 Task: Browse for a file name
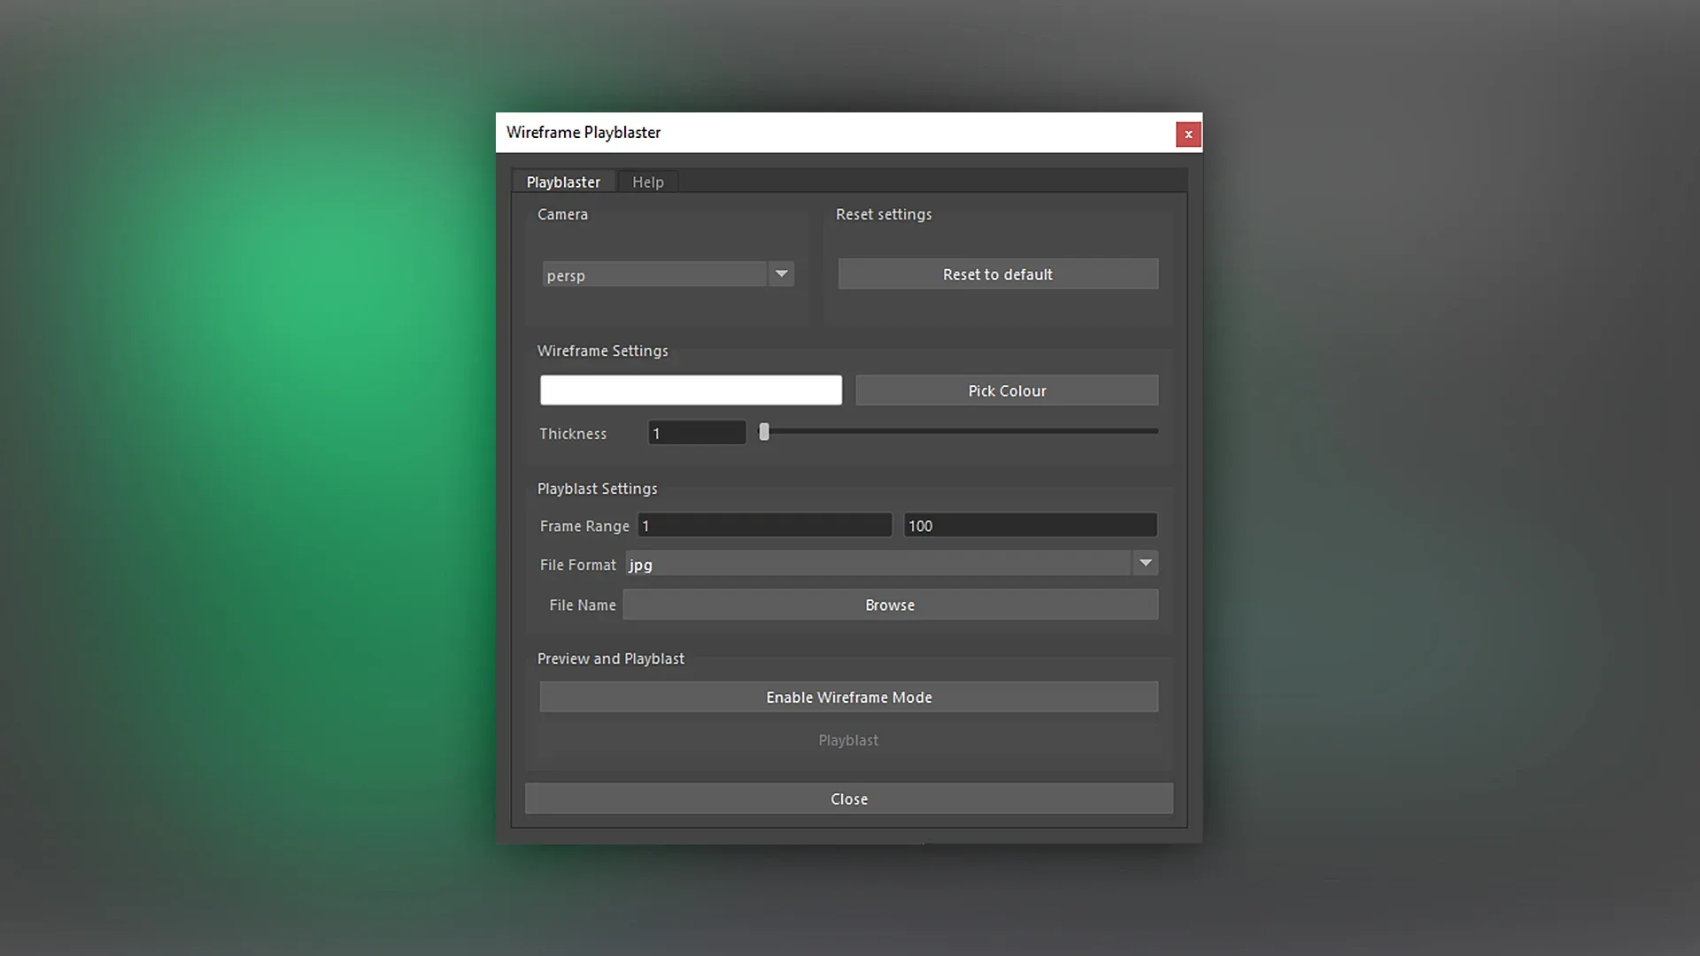pyautogui.click(x=890, y=605)
